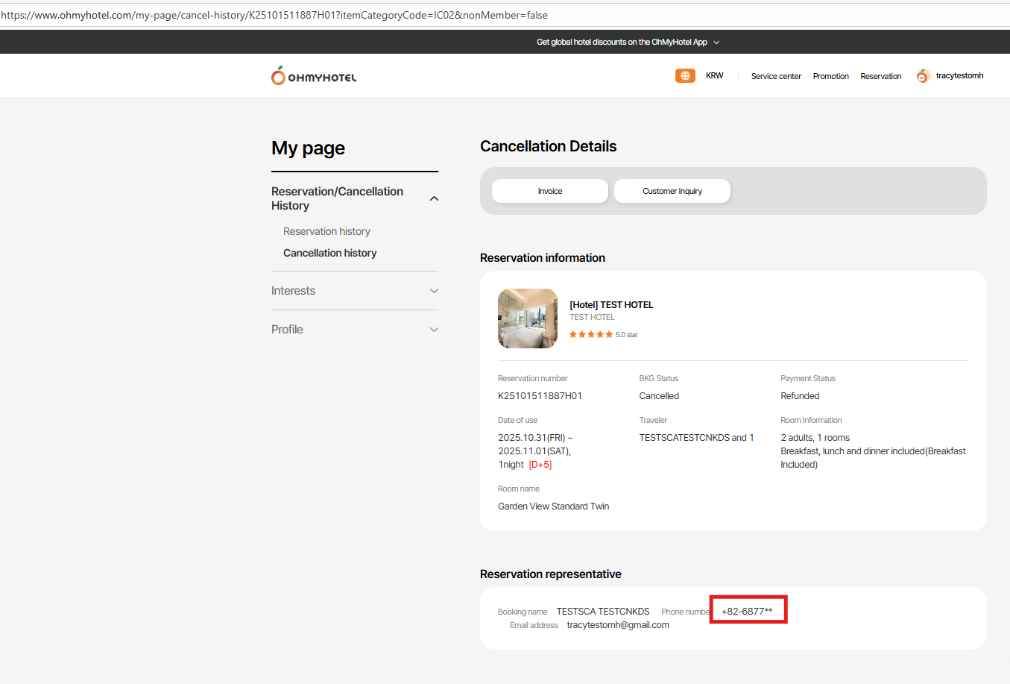Select Cancellation history in sidebar
This screenshot has height=684, width=1010.
click(329, 253)
